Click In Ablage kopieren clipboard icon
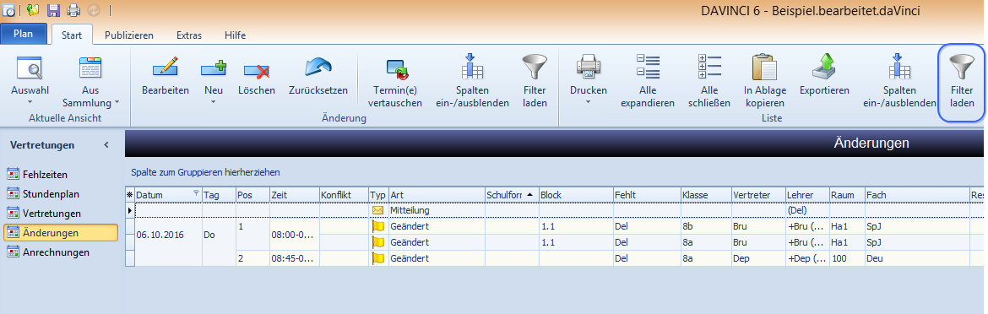This screenshot has width=988, height=314. (x=763, y=67)
